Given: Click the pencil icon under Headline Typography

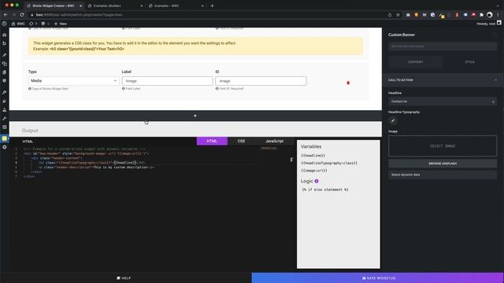Looking at the screenshot, I should pos(393,121).
